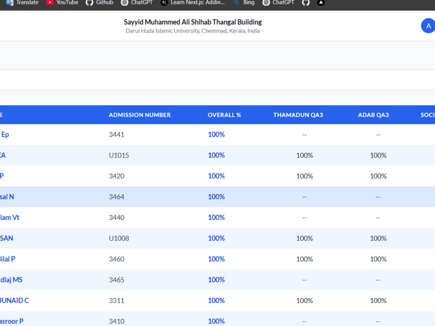This screenshot has width=435, height=326.
Task: Click the overall 100% in row 3440
Action: pos(216,218)
